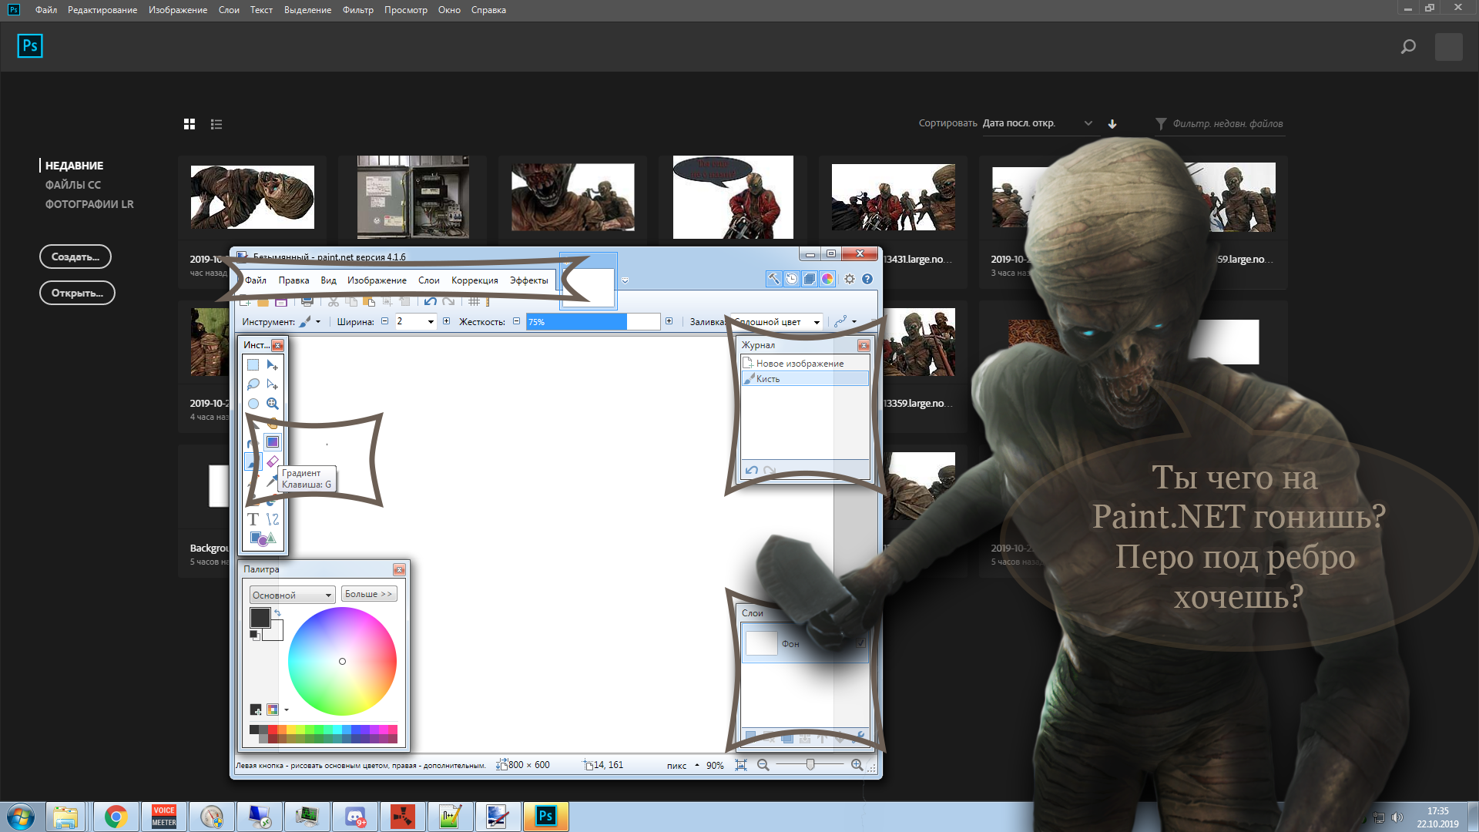The image size is (1479, 832).
Task: Open the palette menu arrow
Action: pos(287,710)
